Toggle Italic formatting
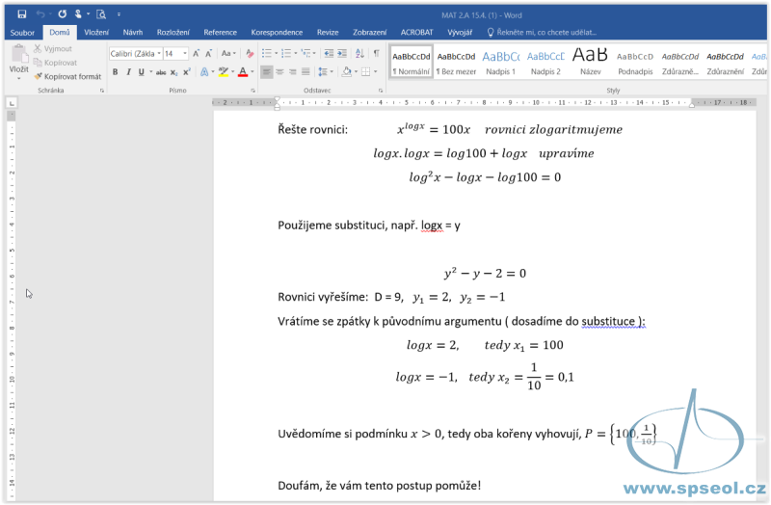Image resolution: width=771 pixels, height=505 pixels. tap(128, 71)
